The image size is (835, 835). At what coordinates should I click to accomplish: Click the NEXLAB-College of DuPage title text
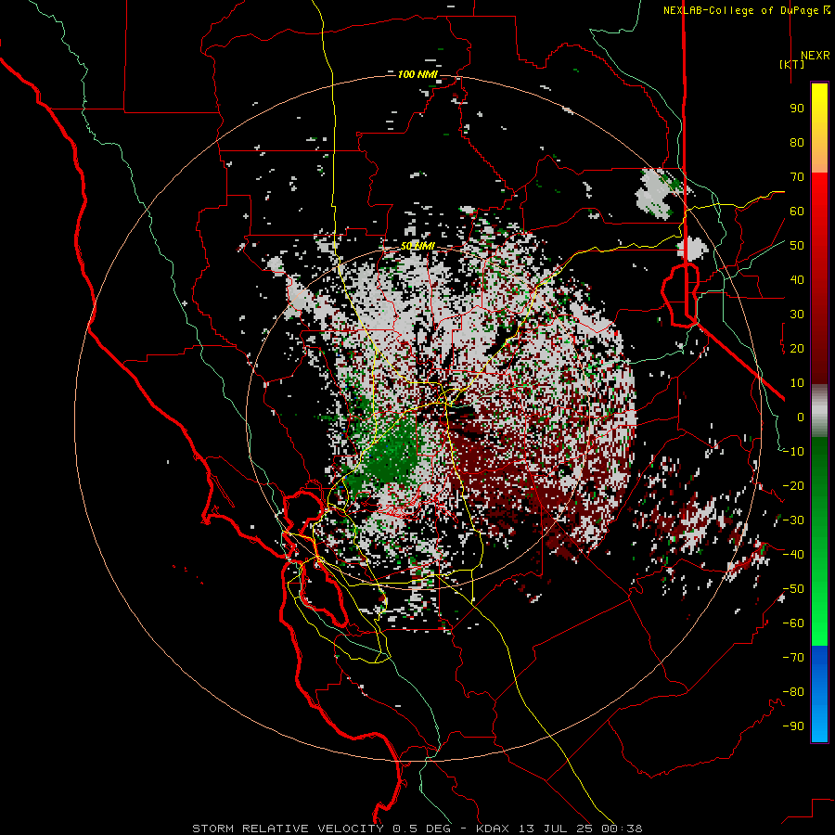click(x=740, y=10)
